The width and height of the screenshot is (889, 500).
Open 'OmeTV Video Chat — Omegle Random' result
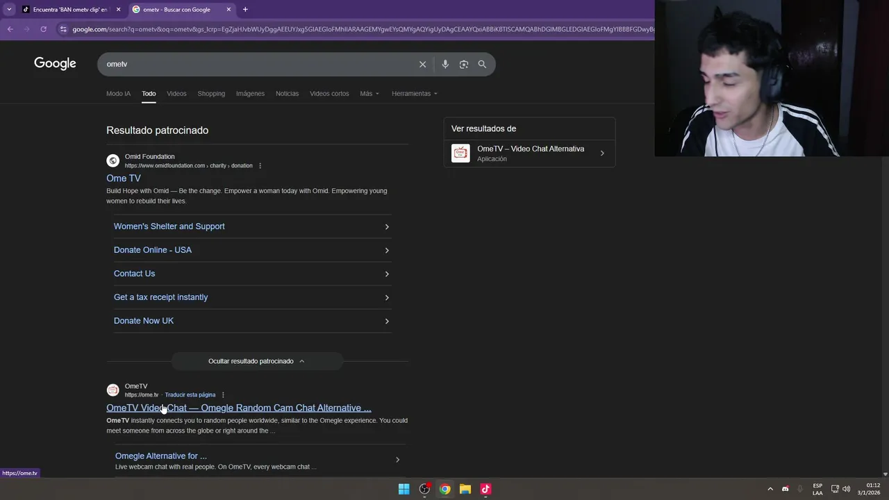coord(239,408)
